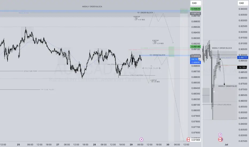Click date 29 on the time axis
Viewport: 249px width, 147px height.
pyautogui.click(x=131, y=144)
